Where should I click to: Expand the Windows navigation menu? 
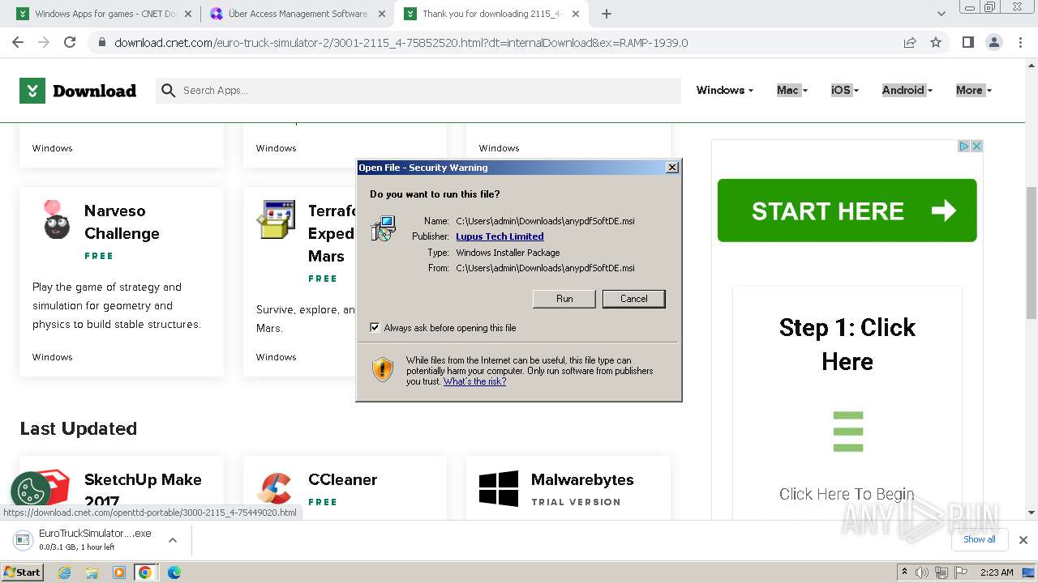click(724, 91)
